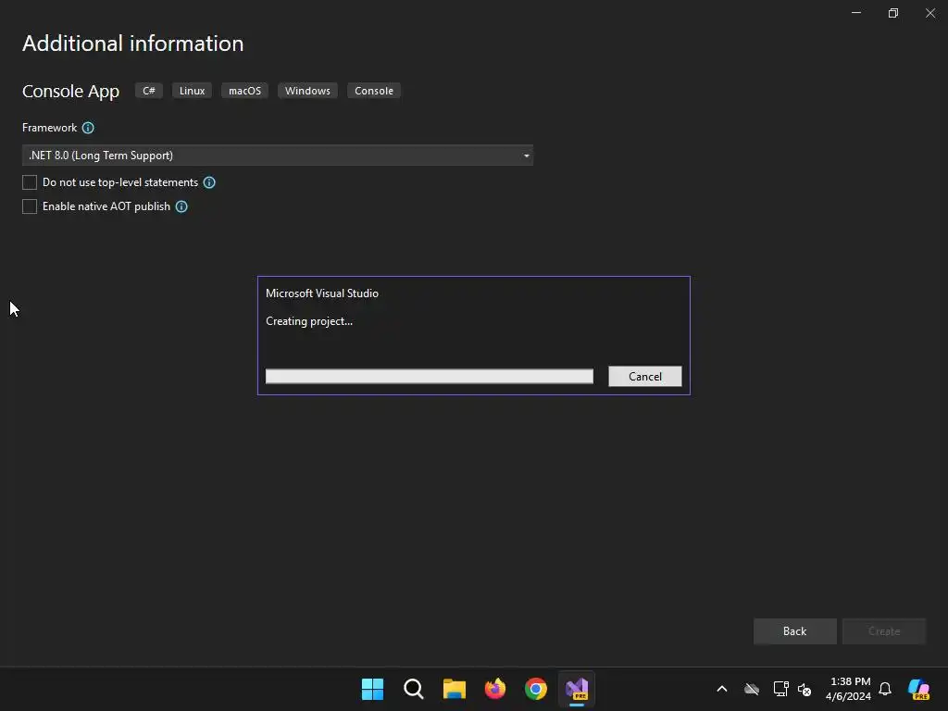The width and height of the screenshot is (948, 711).
Task: Click the Creating project... status text
Action: click(x=309, y=321)
